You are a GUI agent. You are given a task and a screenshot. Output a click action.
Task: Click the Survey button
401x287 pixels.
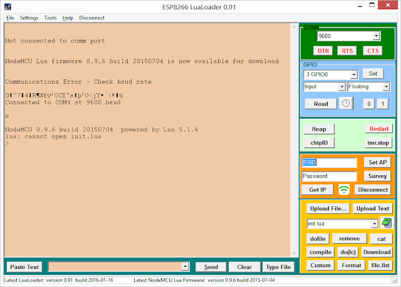pyautogui.click(x=377, y=176)
